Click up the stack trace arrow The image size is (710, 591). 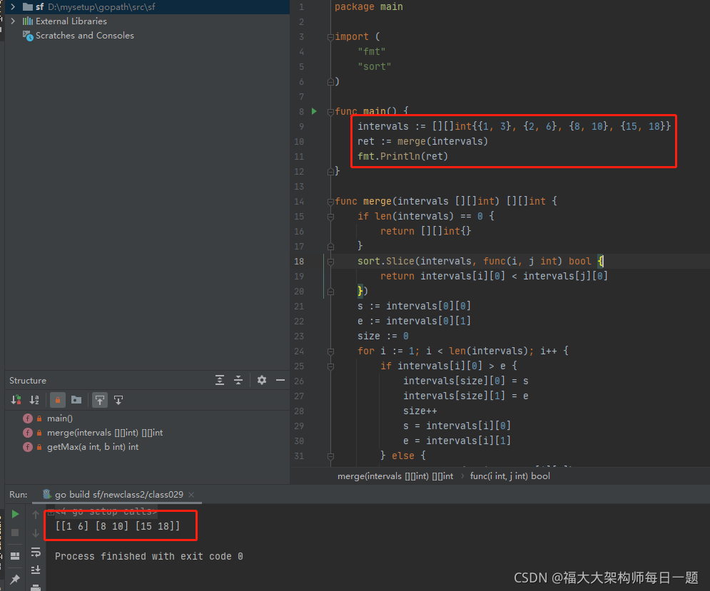36,514
